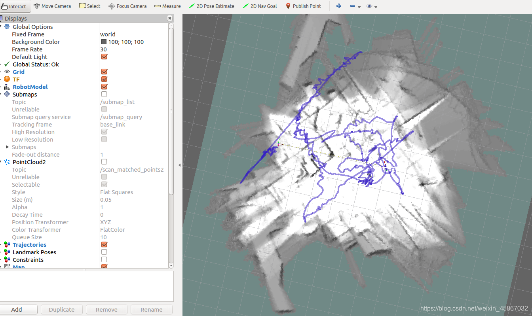The width and height of the screenshot is (532, 316).
Task: Activate the 2D Pose Estimate tool
Action: [x=211, y=6]
